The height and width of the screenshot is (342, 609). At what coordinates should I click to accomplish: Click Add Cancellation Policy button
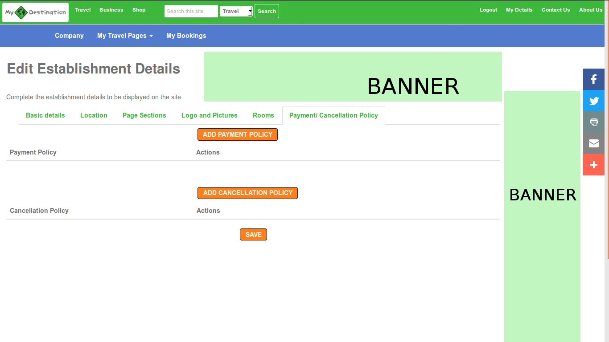coord(247,193)
